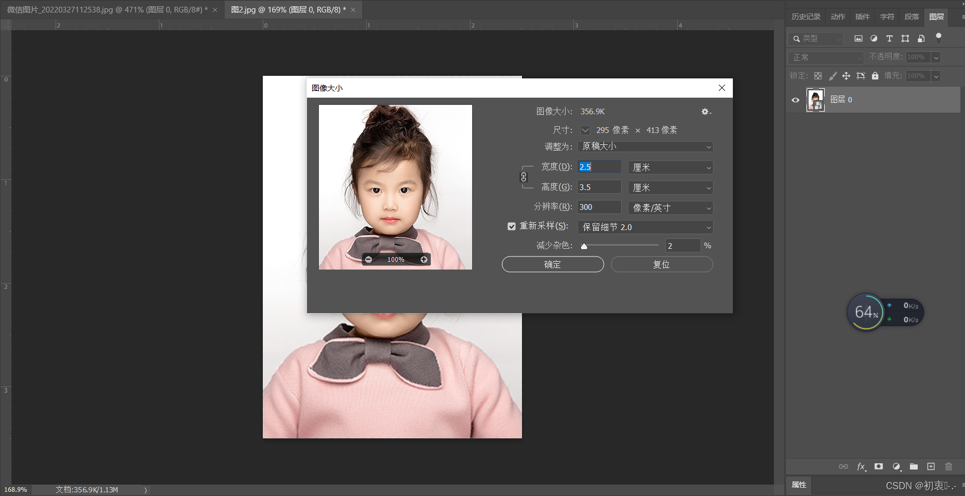
Task: Click the layers 不透明度 100% field
Action: 918,57
